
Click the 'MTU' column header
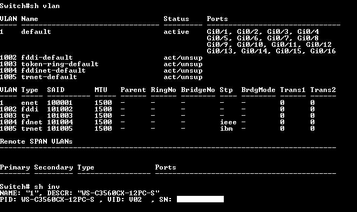(101, 90)
